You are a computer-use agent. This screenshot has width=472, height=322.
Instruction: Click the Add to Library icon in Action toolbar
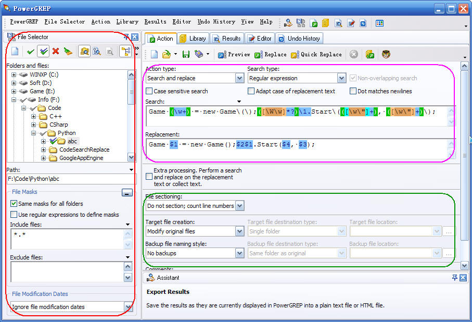tap(370, 54)
